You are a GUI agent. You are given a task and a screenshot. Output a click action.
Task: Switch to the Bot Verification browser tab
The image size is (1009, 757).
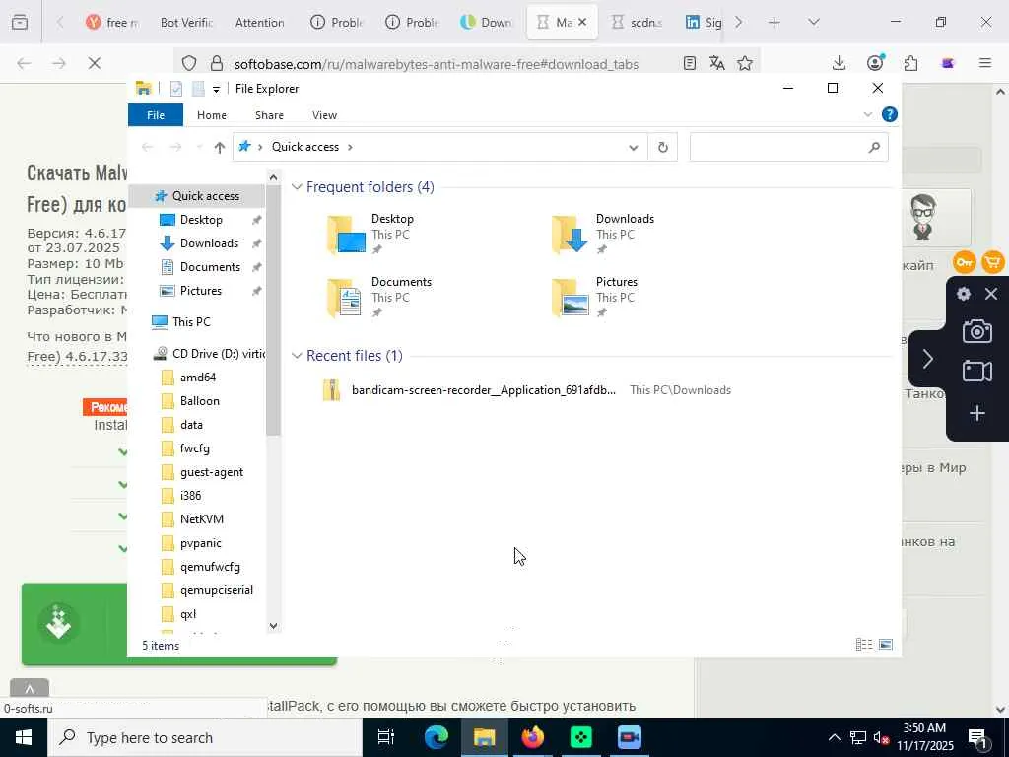(x=186, y=23)
